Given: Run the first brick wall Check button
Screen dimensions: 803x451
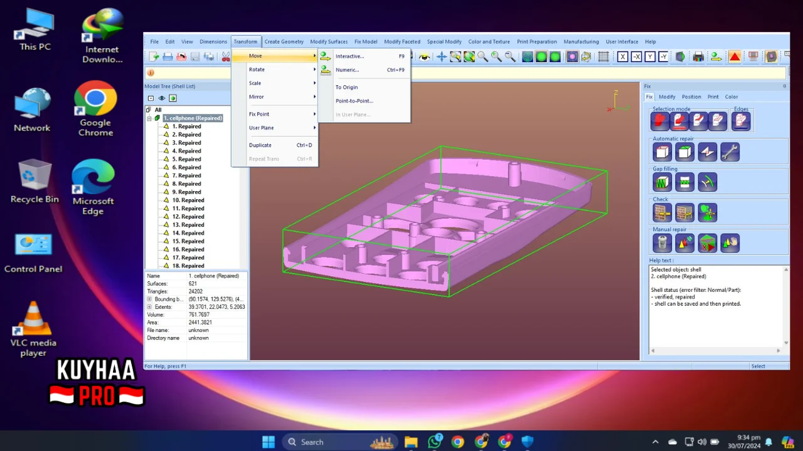Looking at the screenshot, I should 662,213.
